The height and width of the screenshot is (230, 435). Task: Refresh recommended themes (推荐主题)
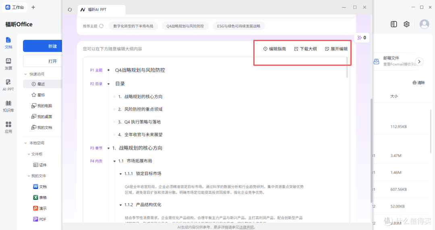(x=101, y=26)
